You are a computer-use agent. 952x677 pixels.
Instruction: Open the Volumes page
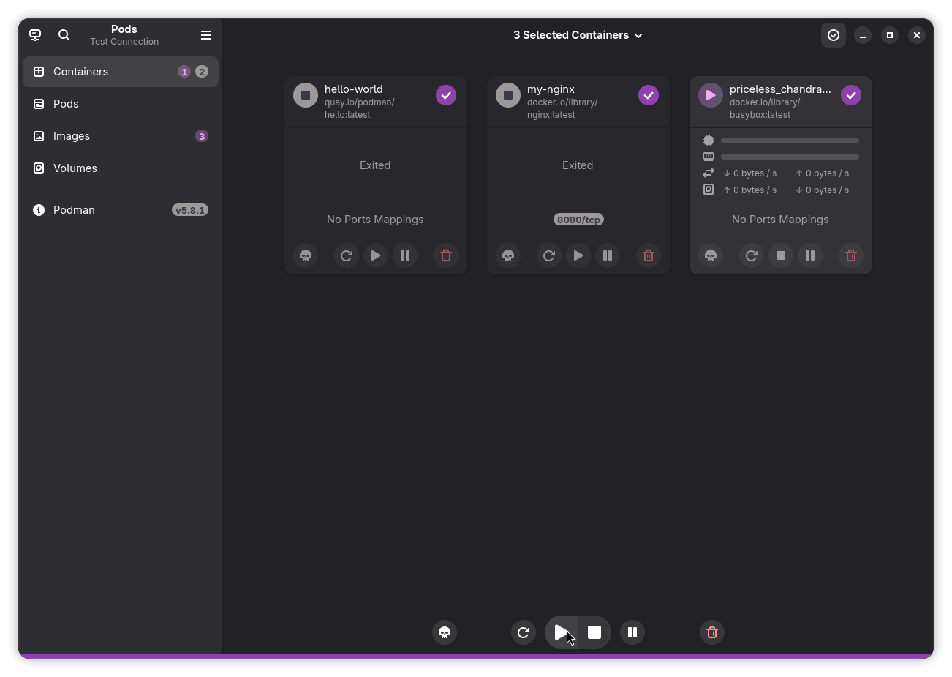click(x=75, y=168)
